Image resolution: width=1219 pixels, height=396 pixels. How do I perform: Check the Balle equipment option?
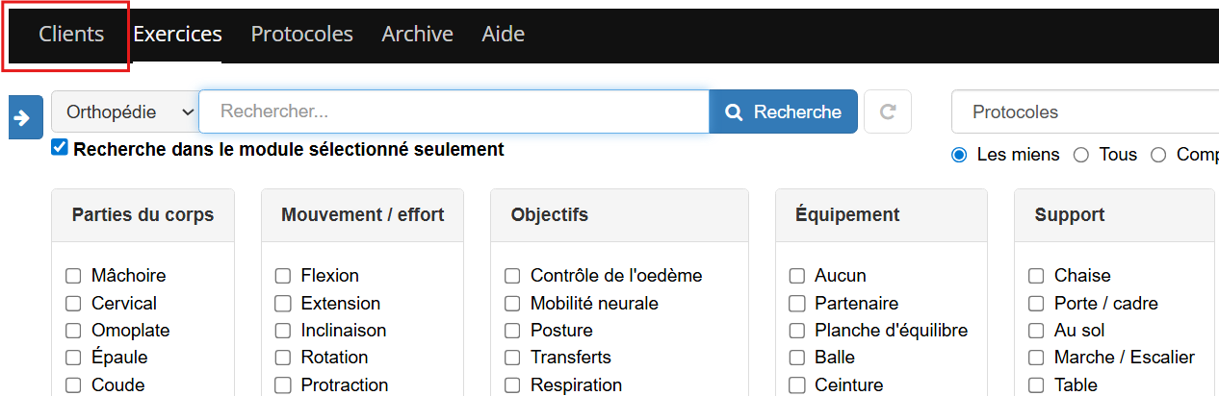click(x=797, y=358)
